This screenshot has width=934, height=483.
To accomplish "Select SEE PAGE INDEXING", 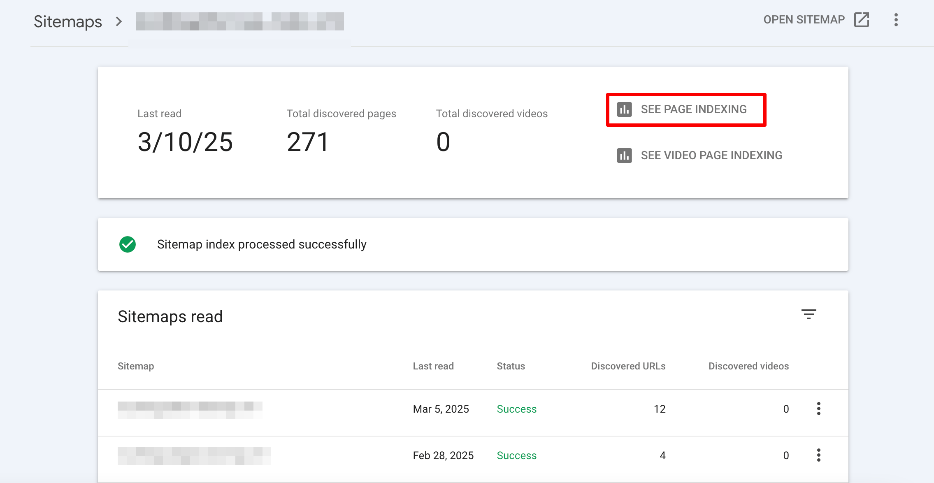I will (x=694, y=109).
